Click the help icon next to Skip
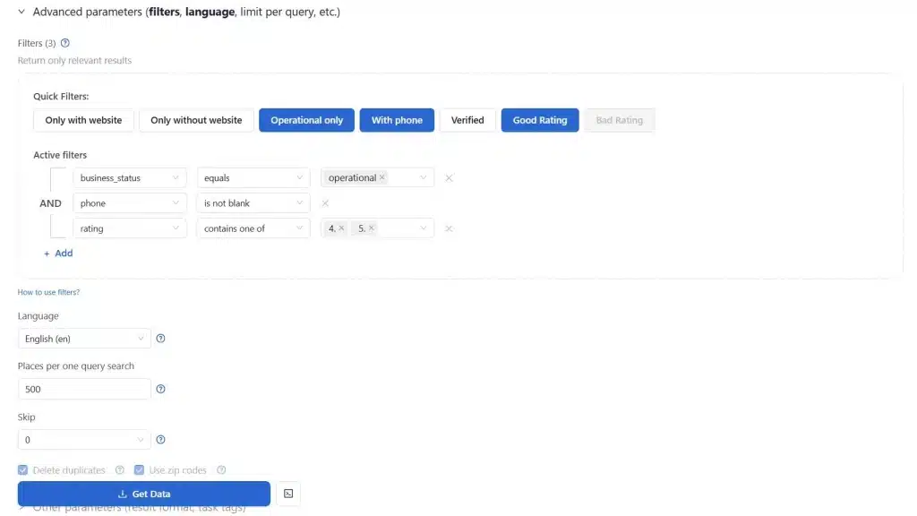Screen dimensions: 917x516 point(161,439)
